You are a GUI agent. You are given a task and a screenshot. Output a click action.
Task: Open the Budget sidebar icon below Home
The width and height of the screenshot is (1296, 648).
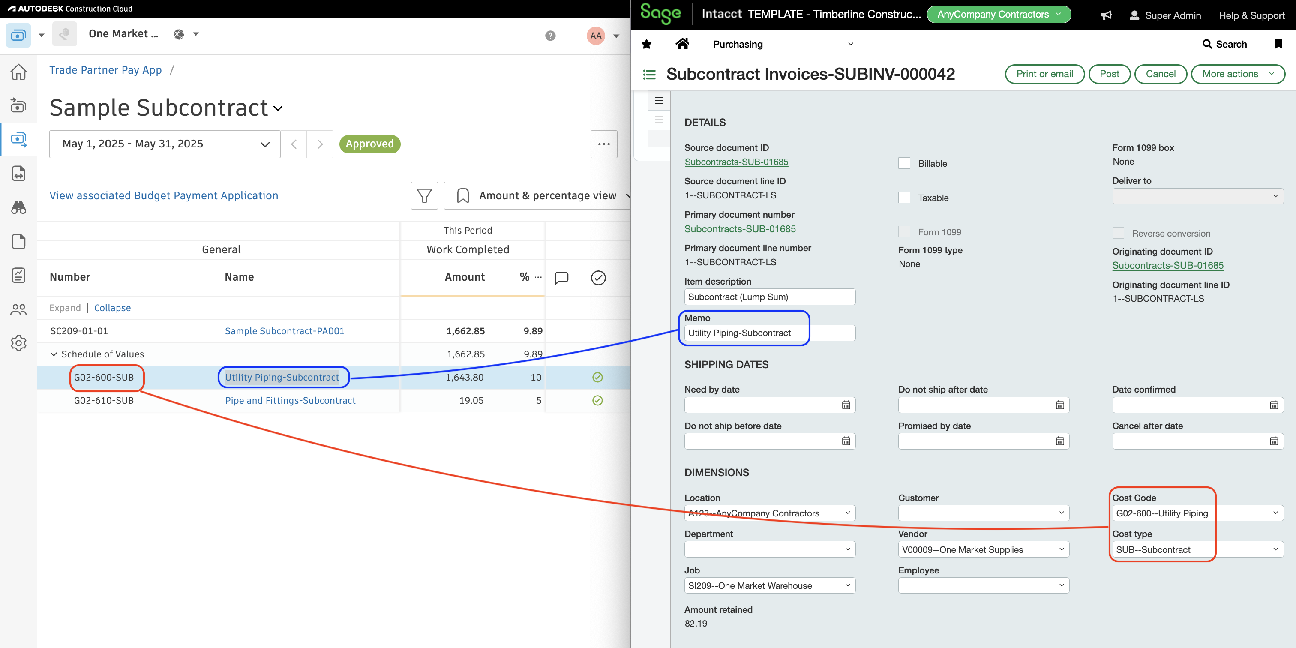point(18,106)
